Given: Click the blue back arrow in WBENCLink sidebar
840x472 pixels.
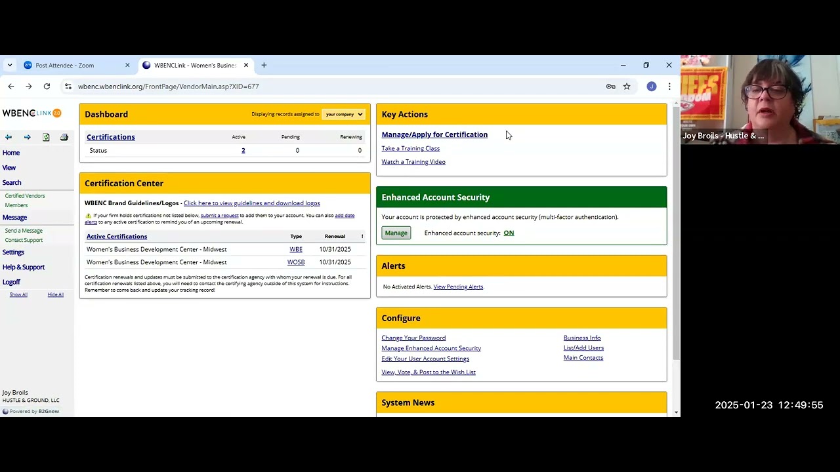Looking at the screenshot, I should point(9,137).
